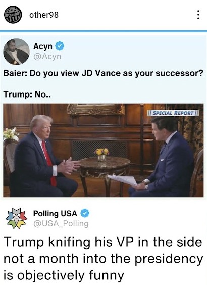Select the 'Trump knifing his VP' tweet text
This screenshot has width=207, height=285.
(x=103, y=259)
